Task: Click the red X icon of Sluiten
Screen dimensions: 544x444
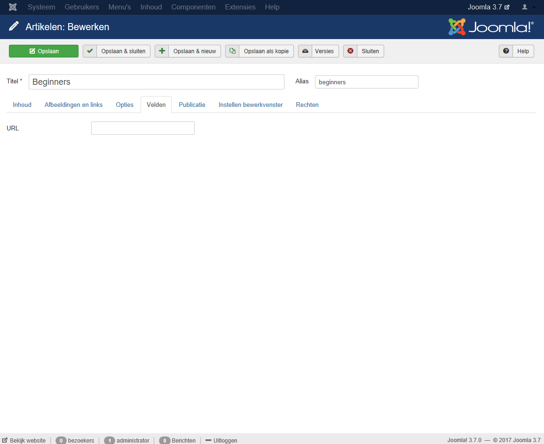Action: point(350,51)
